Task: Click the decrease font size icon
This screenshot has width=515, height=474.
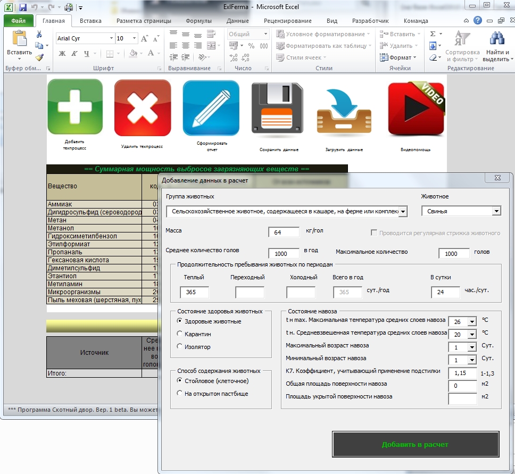Action: pos(156,38)
